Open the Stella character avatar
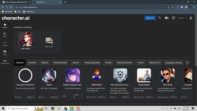 pos(49,75)
